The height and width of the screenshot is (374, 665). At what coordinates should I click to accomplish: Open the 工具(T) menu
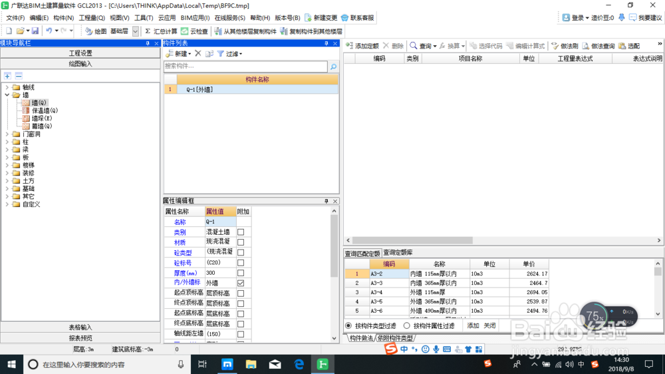[144, 18]
